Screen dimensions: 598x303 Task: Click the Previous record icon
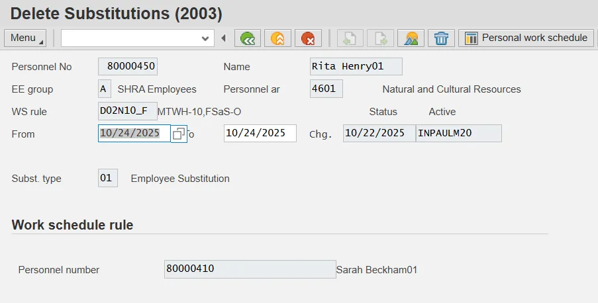pos(350,38)
